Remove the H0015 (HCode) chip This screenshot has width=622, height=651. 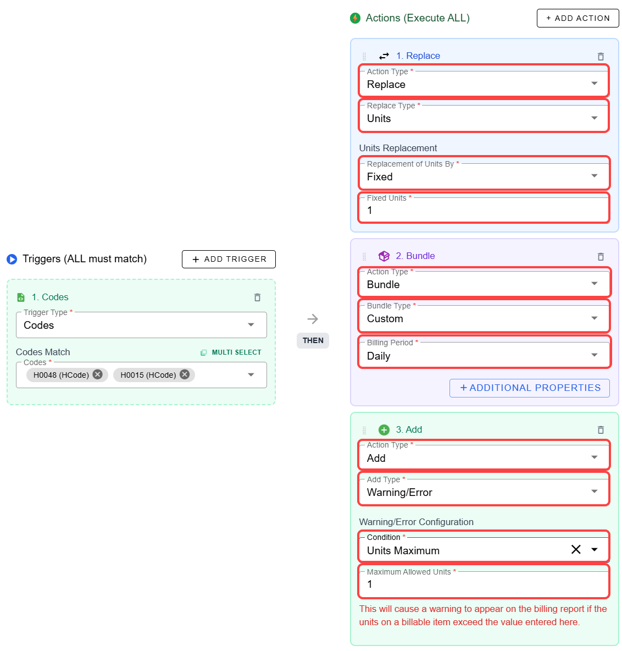185,374
